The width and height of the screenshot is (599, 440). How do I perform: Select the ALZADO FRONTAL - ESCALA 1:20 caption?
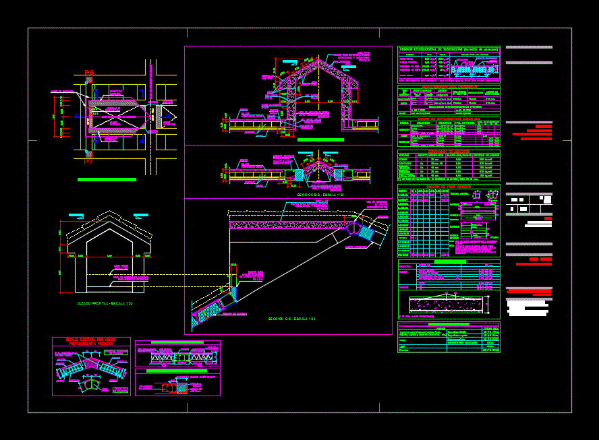tap(105, 305)
